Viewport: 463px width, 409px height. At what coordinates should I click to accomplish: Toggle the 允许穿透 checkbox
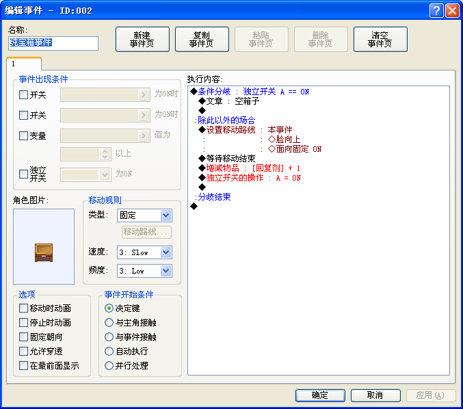(x=23, y=352)
